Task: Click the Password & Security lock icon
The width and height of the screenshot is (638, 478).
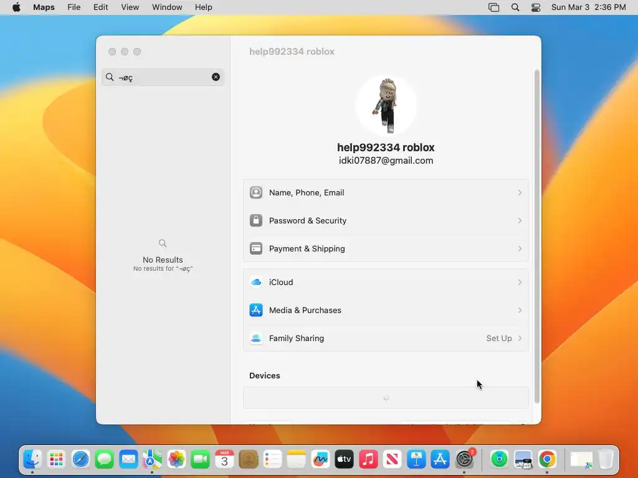Action: (x=256, y=220)
